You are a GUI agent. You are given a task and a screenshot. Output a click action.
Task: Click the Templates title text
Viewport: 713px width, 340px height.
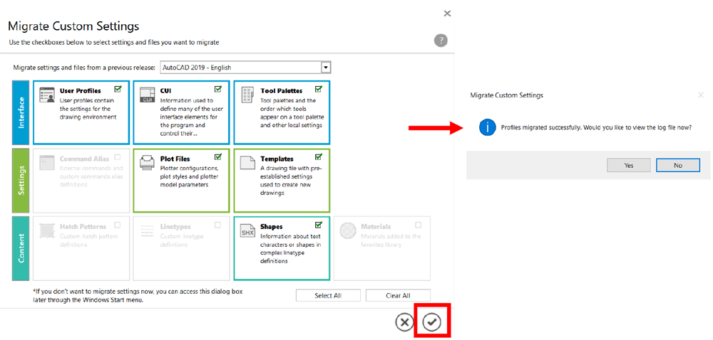point(277,159)
